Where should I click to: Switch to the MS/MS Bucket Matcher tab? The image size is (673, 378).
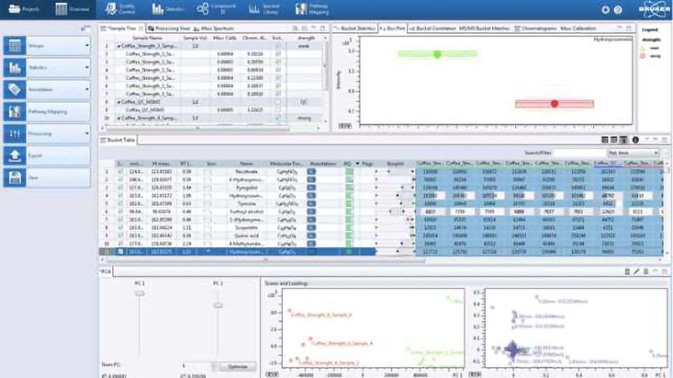(x=484, y=28)
